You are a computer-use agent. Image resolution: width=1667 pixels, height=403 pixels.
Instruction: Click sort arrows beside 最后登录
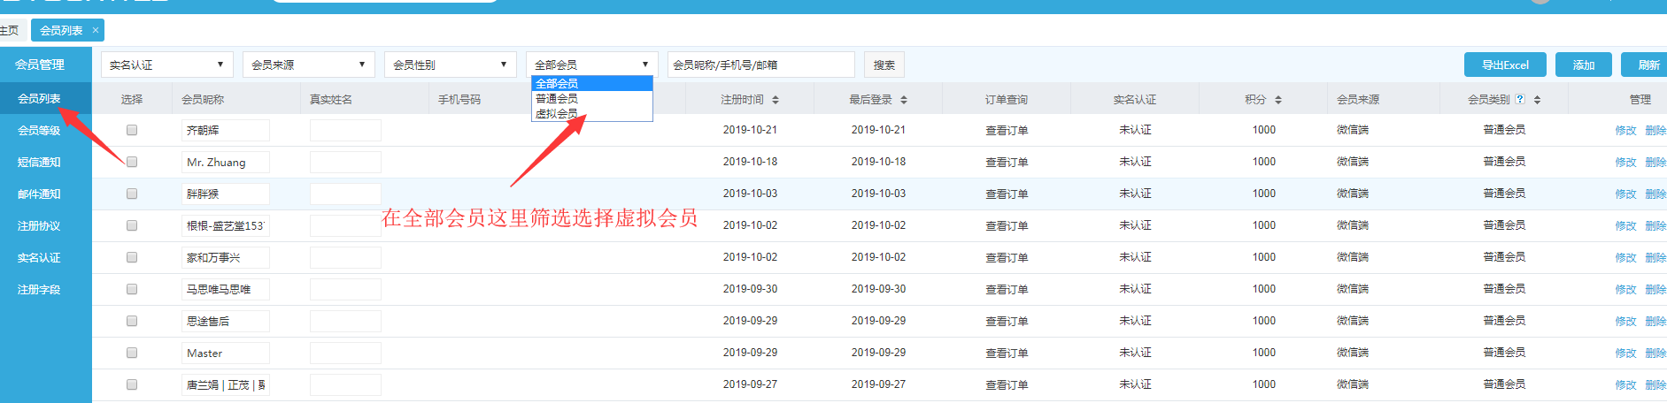click(903, 100)
